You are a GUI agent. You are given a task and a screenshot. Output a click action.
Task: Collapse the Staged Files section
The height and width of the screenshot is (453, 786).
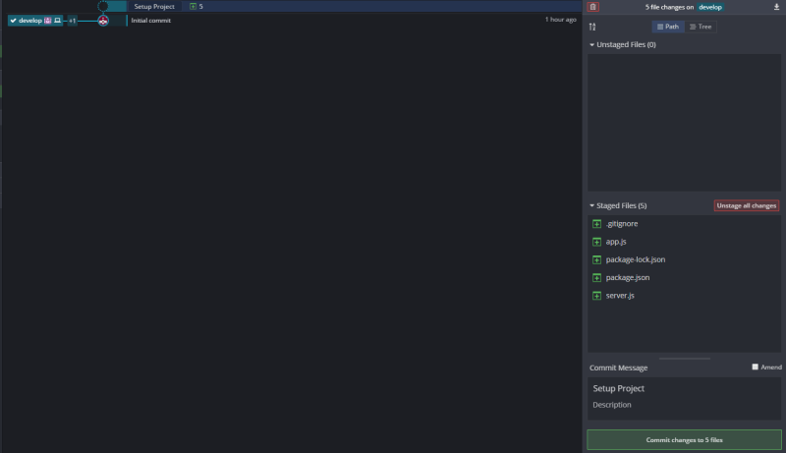[x=592, y=205]
